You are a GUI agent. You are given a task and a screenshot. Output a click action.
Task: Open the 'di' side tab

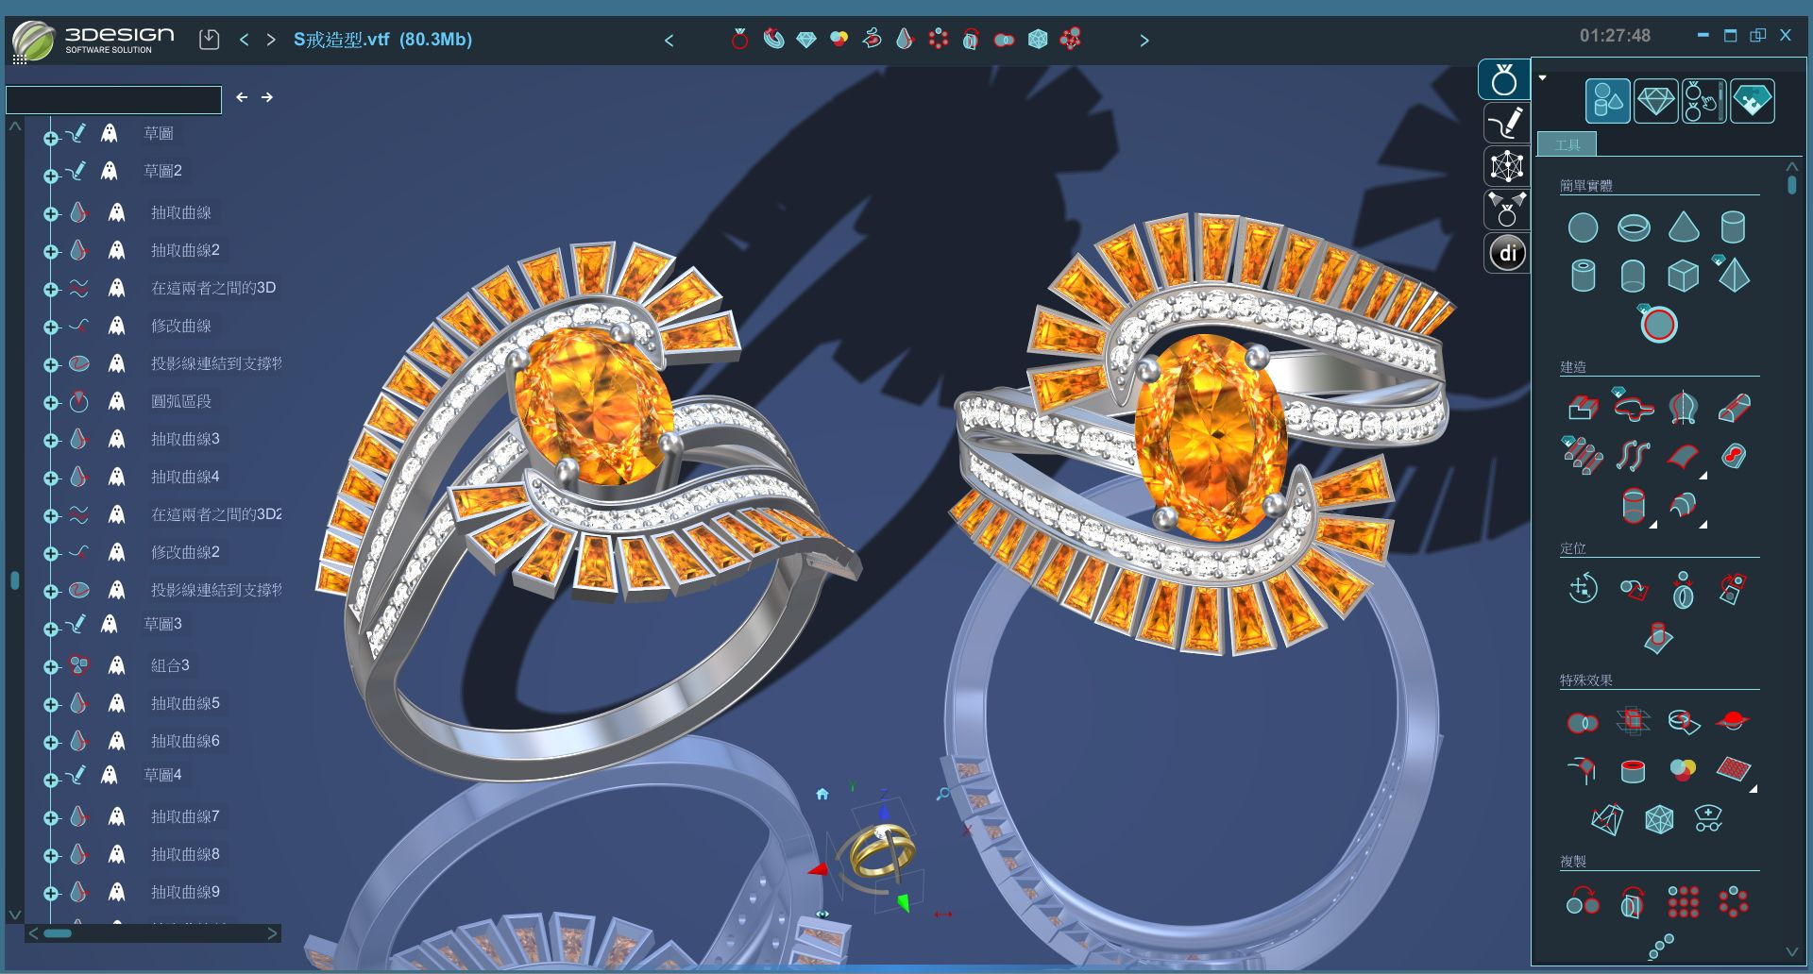click(x=1507, y=253)
